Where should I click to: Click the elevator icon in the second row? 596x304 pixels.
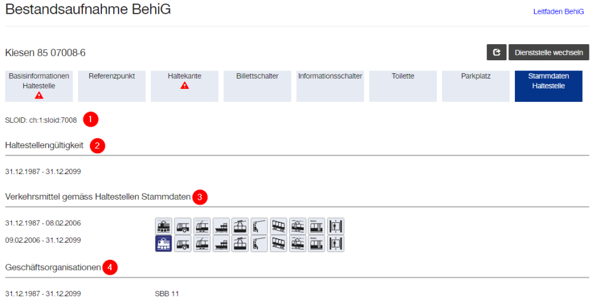[336, 243]
